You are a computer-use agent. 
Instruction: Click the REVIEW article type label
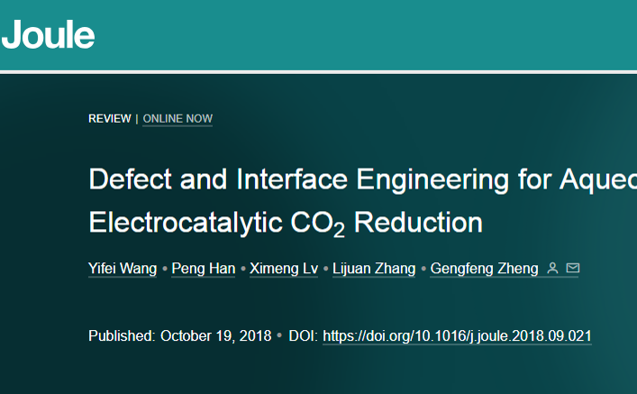[x=109, y=119]
